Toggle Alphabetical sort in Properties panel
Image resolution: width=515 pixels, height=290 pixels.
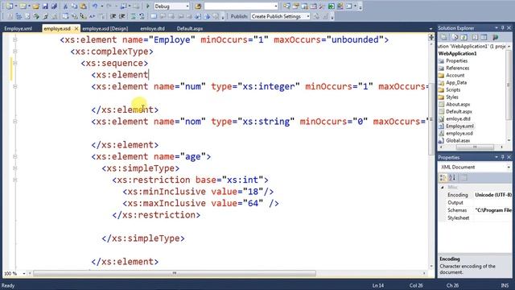(452, 178)
